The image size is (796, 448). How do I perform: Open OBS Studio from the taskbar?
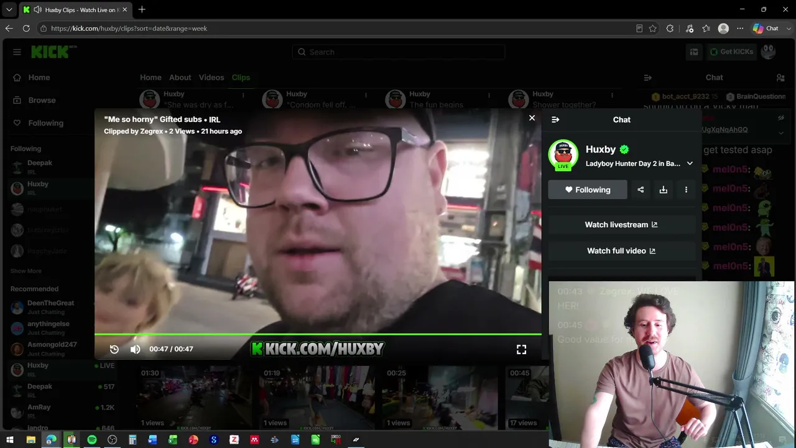pyautogui.click(x=112, y=440)
